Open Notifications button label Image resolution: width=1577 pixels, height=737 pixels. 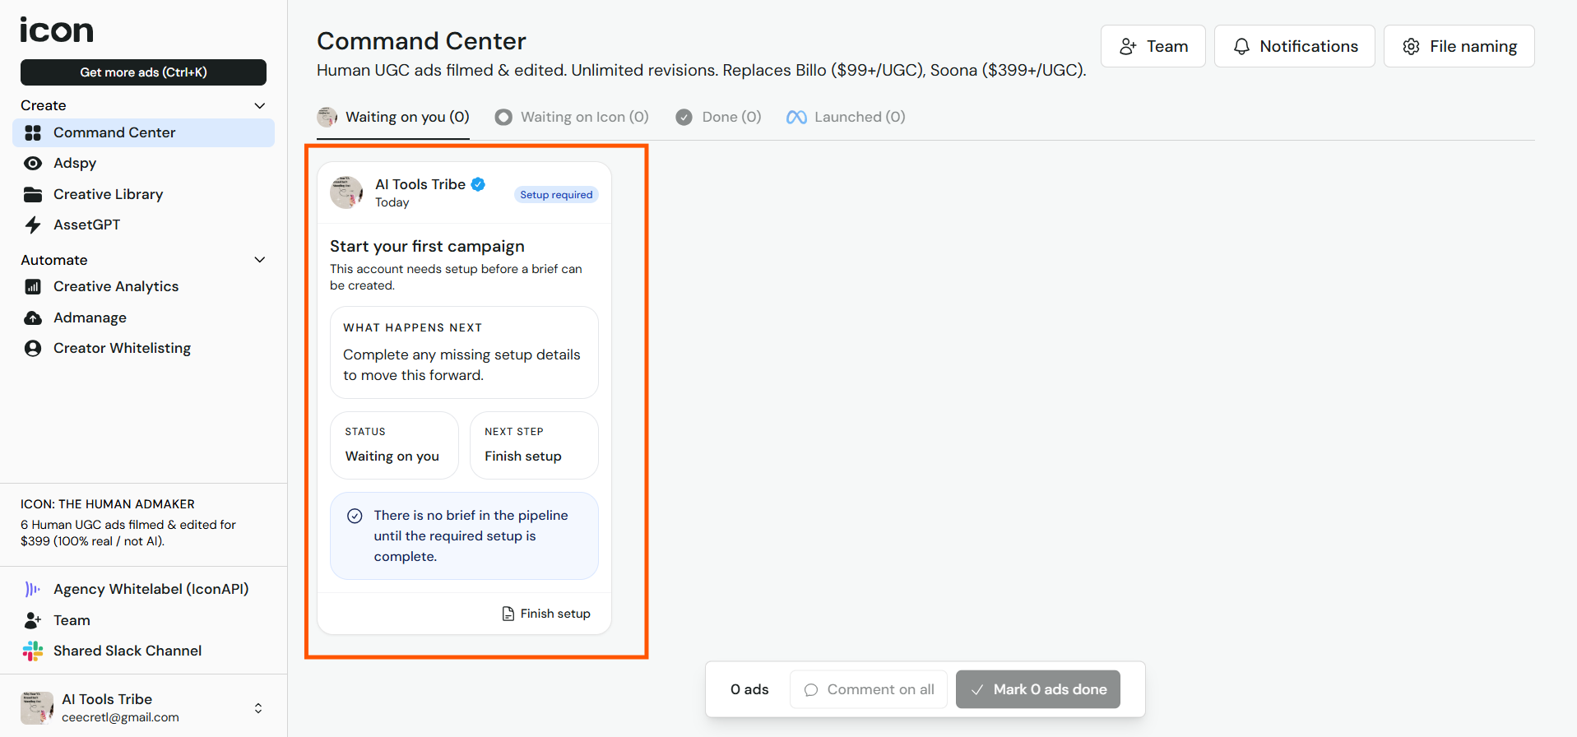coord(1309,46)
